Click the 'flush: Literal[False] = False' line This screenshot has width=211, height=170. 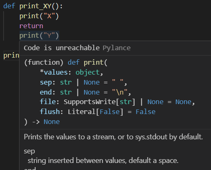(x=97, y=112)
